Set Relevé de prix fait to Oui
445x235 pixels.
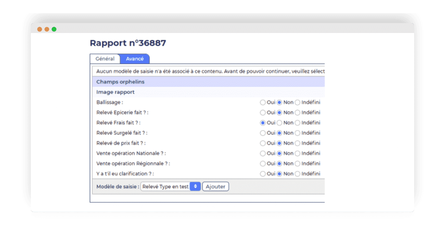pos(263,143)
